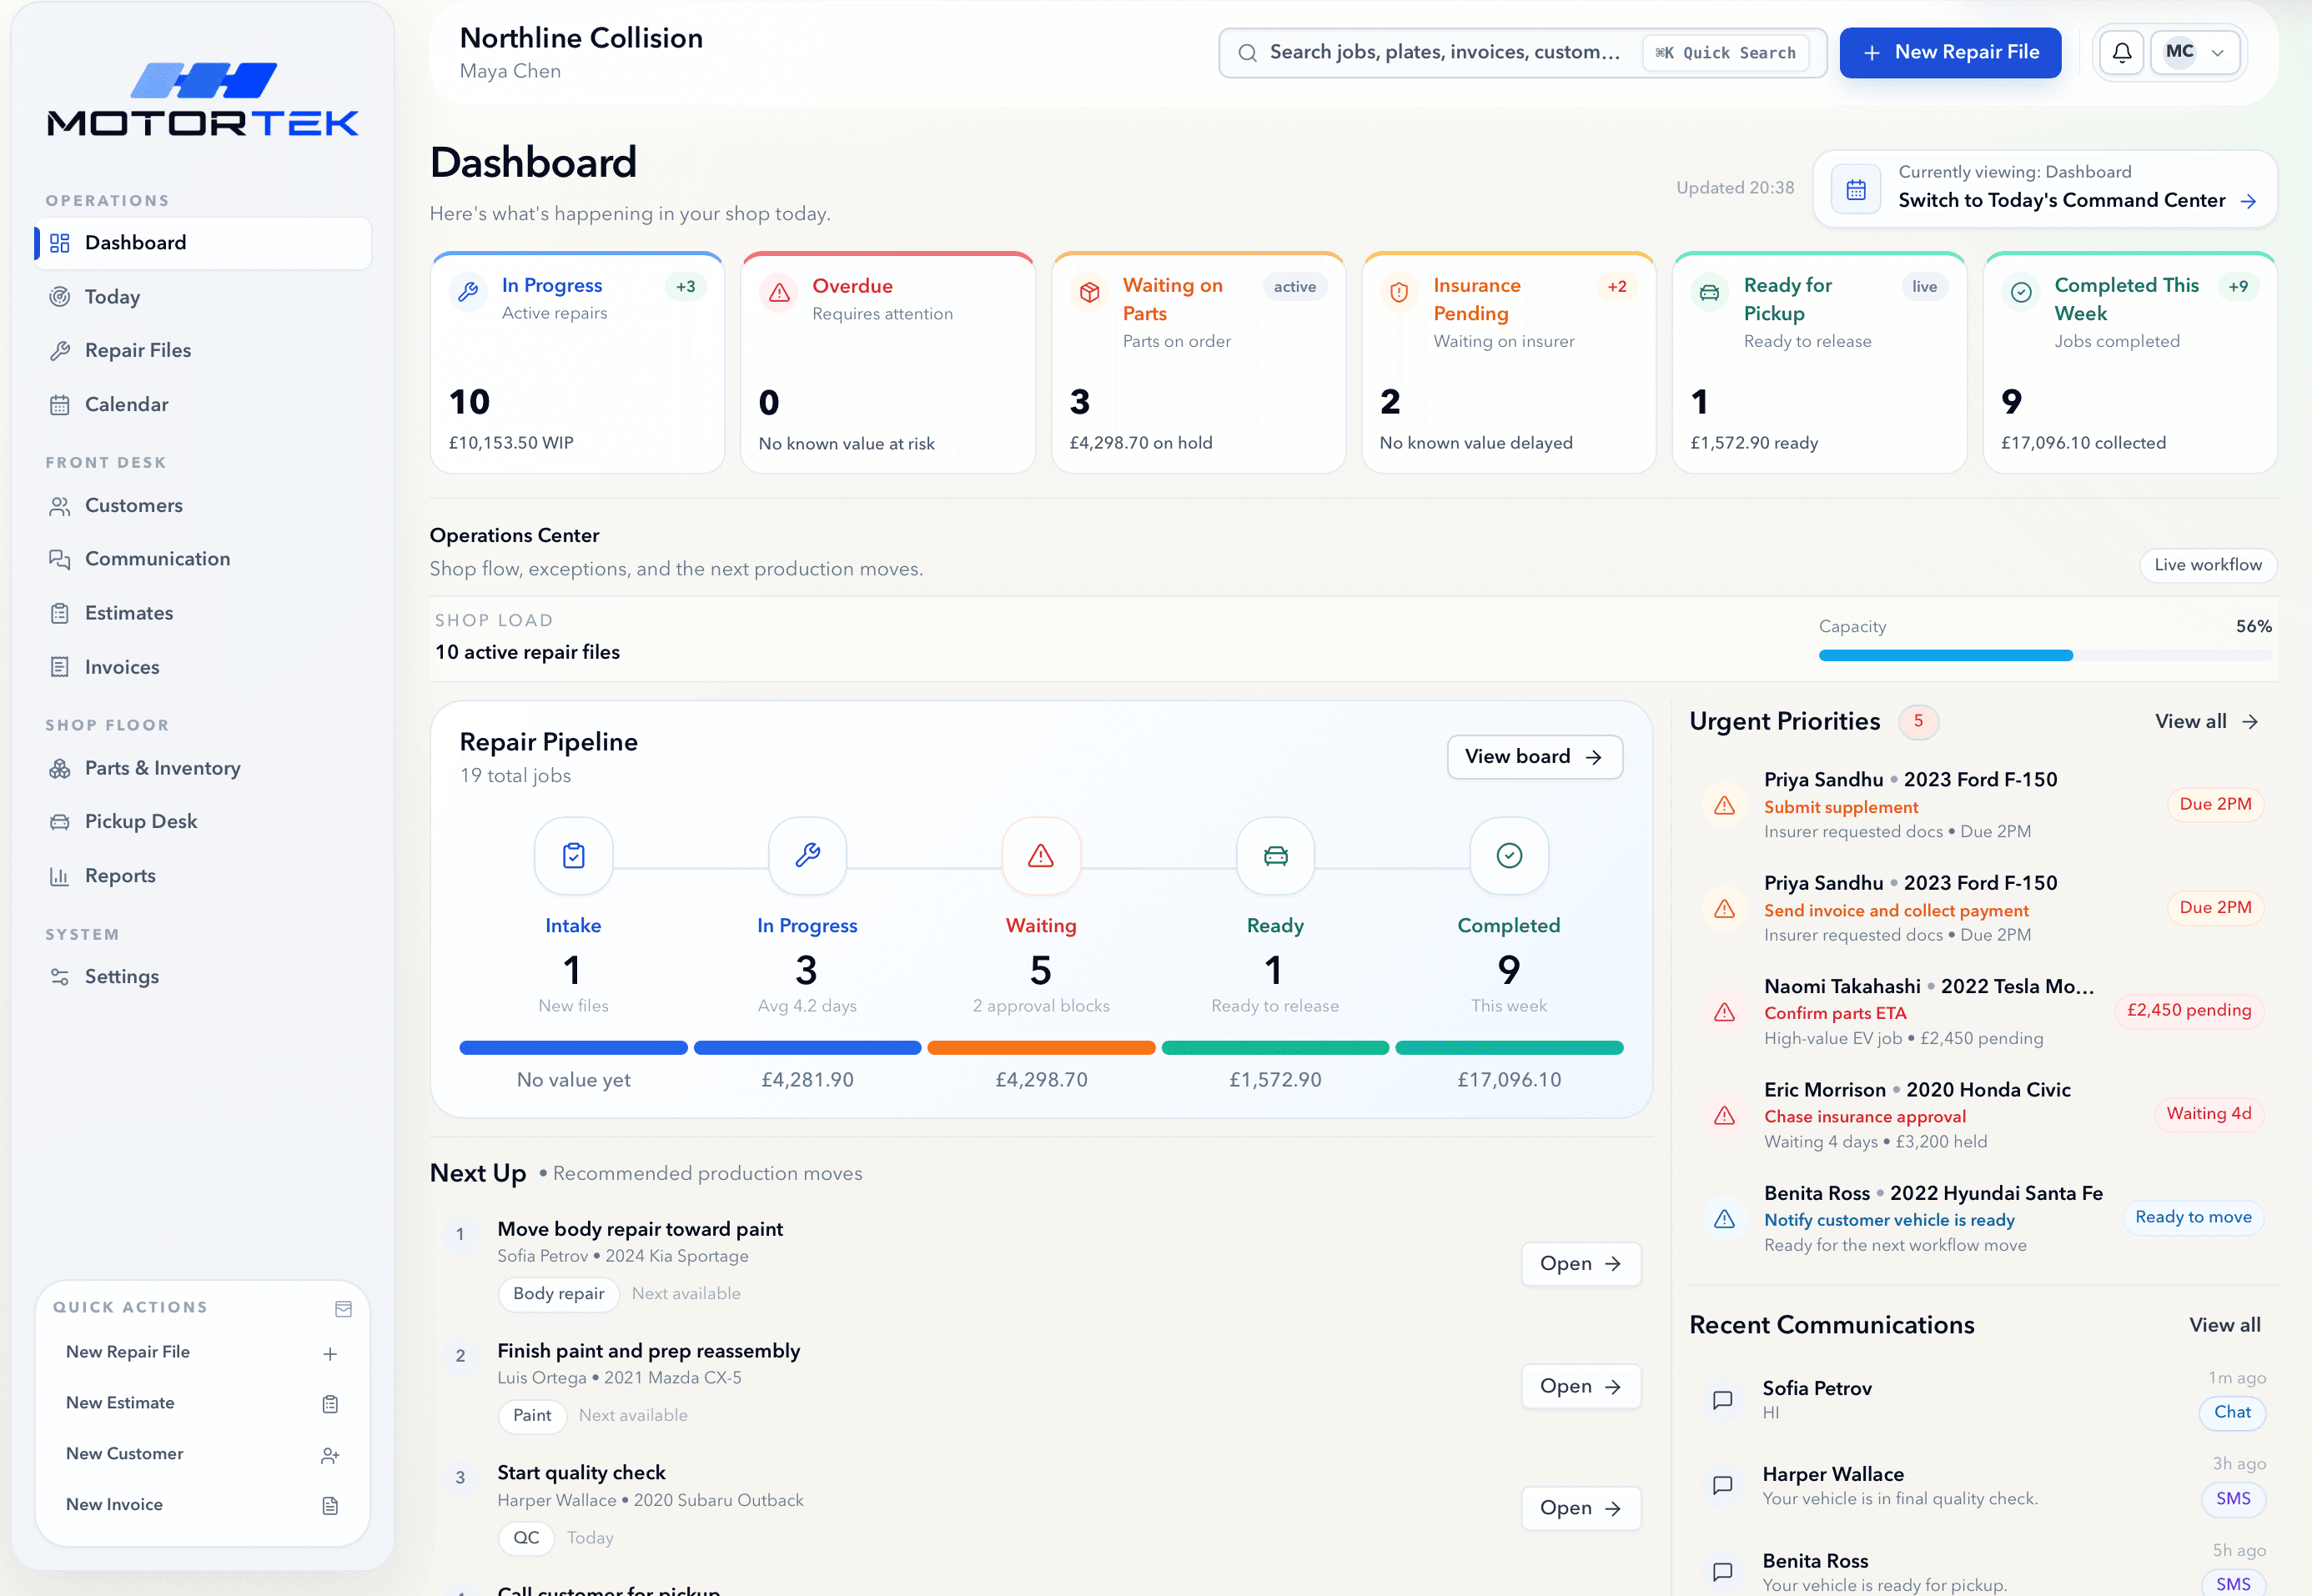Click the MotorTek logo

(203, 99)
